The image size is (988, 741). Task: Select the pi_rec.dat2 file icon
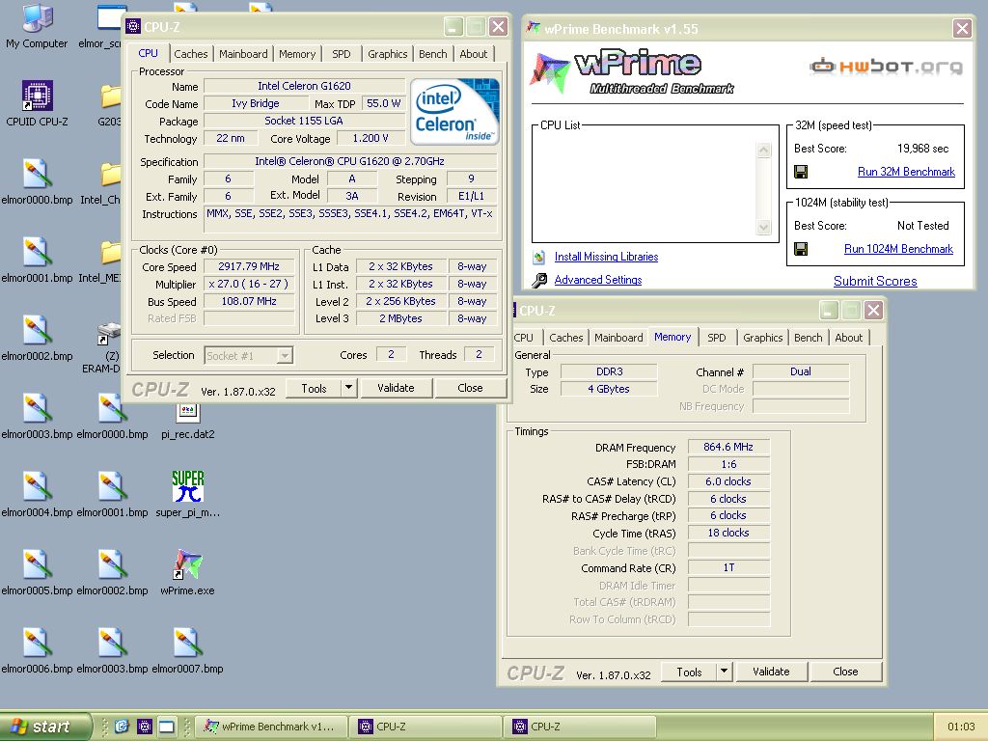[x=188, y=421]
